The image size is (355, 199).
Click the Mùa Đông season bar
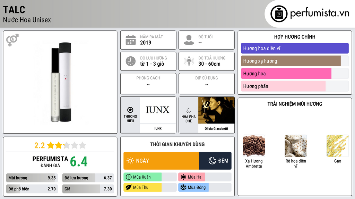click(x=205, y=187)
